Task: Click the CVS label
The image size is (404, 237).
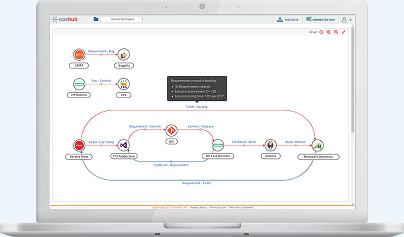Action: [x=124, y=95]
